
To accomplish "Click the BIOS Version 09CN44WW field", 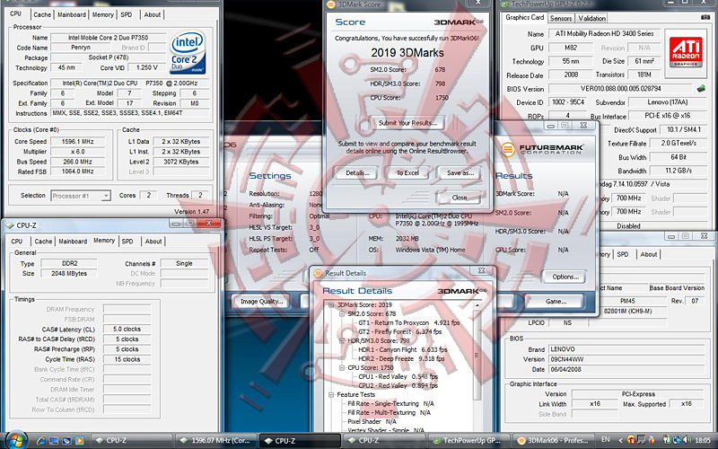I will tap(626, 359).
